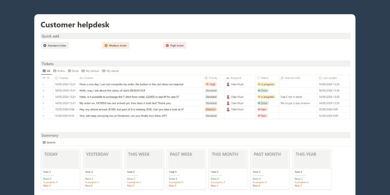Click the Medium priority tag on ticket 7
Screen dimensions: 390x195
point(211,109)
